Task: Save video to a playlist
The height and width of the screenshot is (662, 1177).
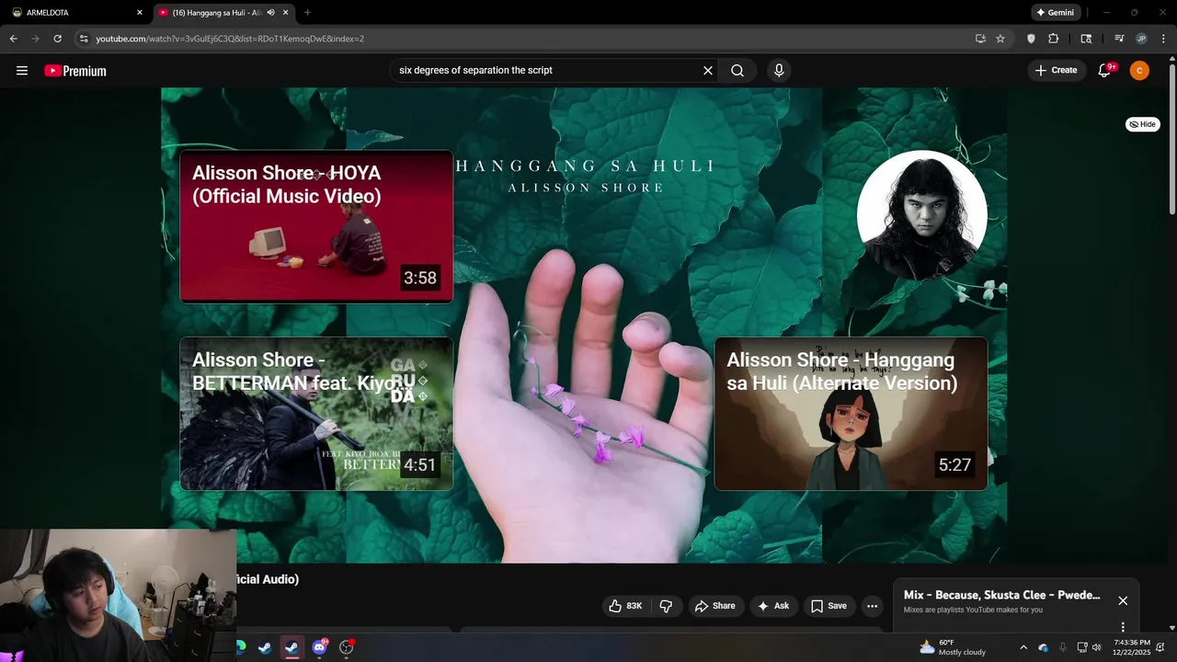Action: [x=828, y=606]
